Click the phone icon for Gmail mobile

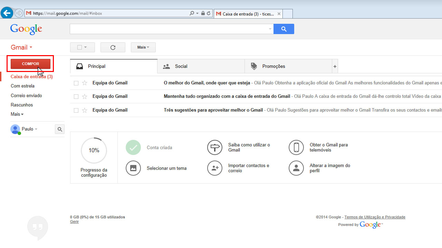296,147
